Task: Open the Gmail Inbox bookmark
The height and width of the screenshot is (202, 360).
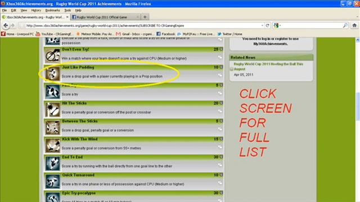Action: [135, 34]
